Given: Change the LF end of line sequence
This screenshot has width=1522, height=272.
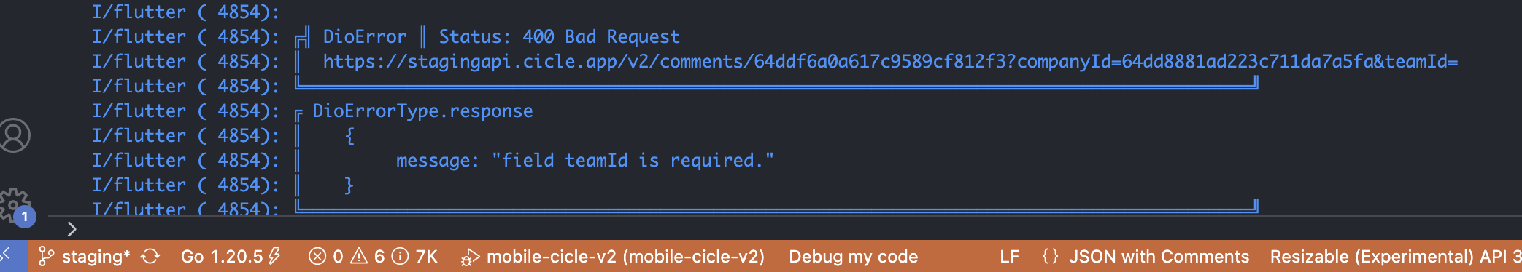Looking at the screenshot, I should 1009,257.
